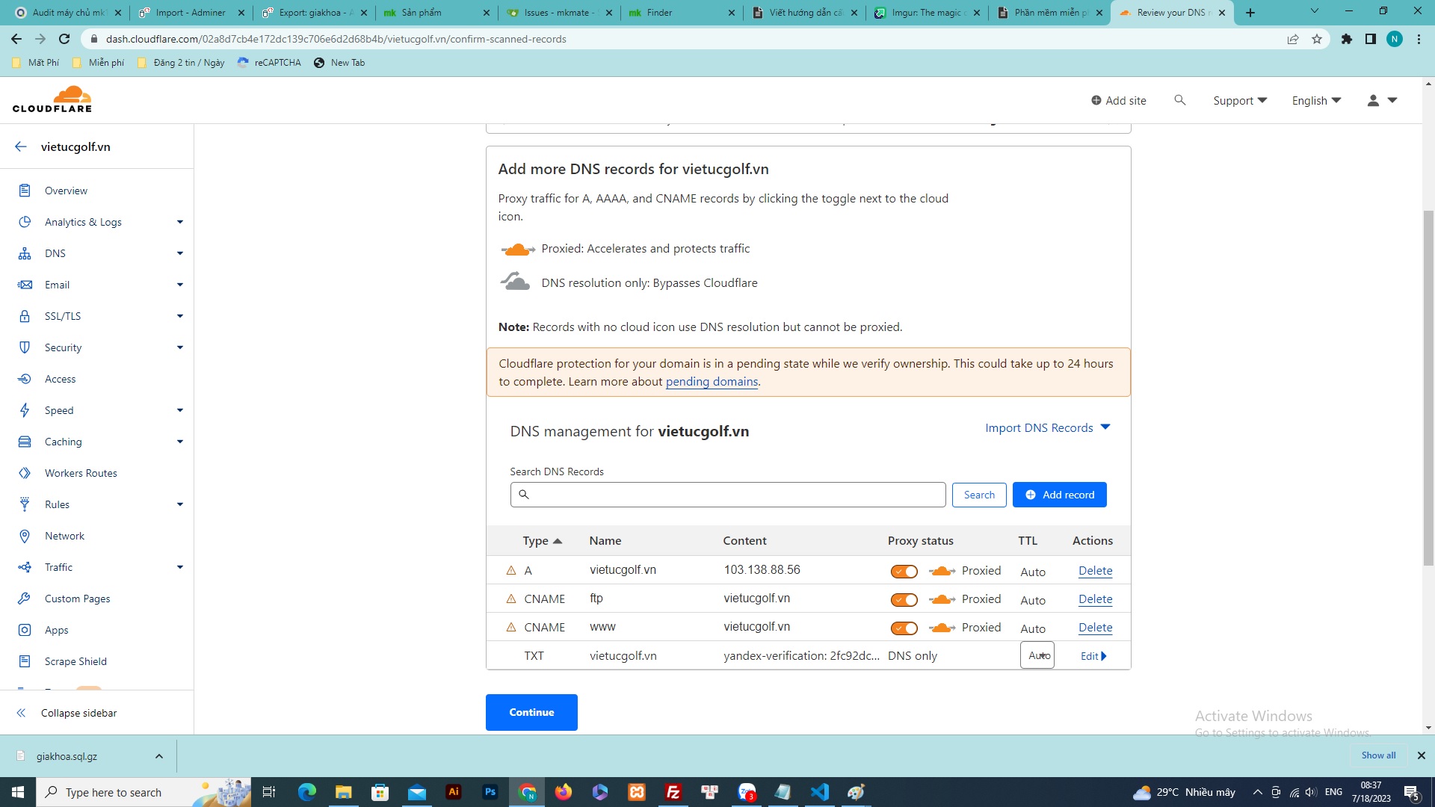Toggle proxy status for the ftp record
The height and width of the screenshot is (807, 1435).
904,600
